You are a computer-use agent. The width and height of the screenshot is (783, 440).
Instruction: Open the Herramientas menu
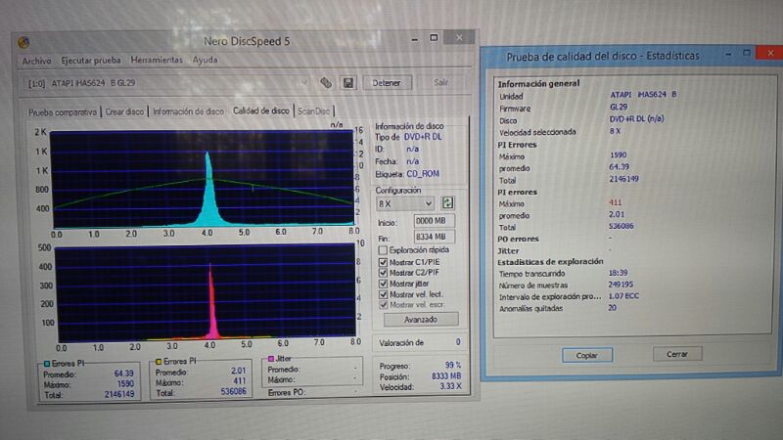click(x=157, y=60)
